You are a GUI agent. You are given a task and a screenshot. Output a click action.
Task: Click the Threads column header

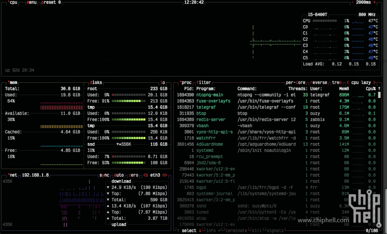[x=298, y=89]
